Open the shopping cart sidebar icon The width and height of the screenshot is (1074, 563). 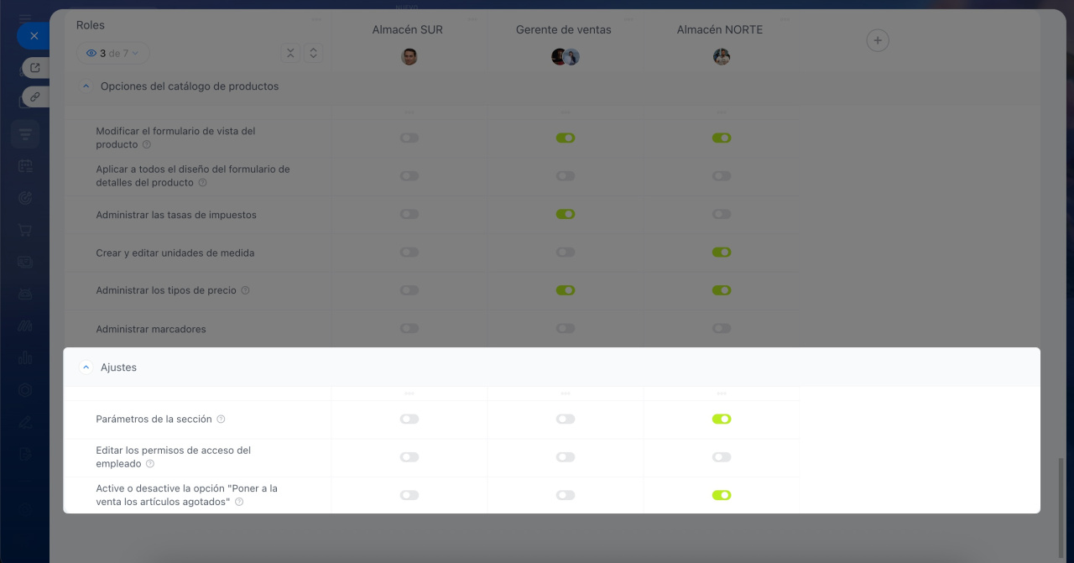tap(25, 230)
